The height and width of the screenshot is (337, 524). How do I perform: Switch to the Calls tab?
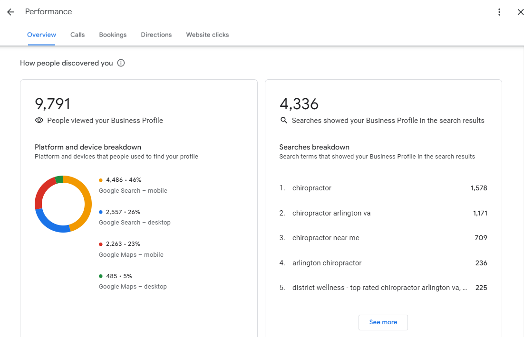point(78,35)
